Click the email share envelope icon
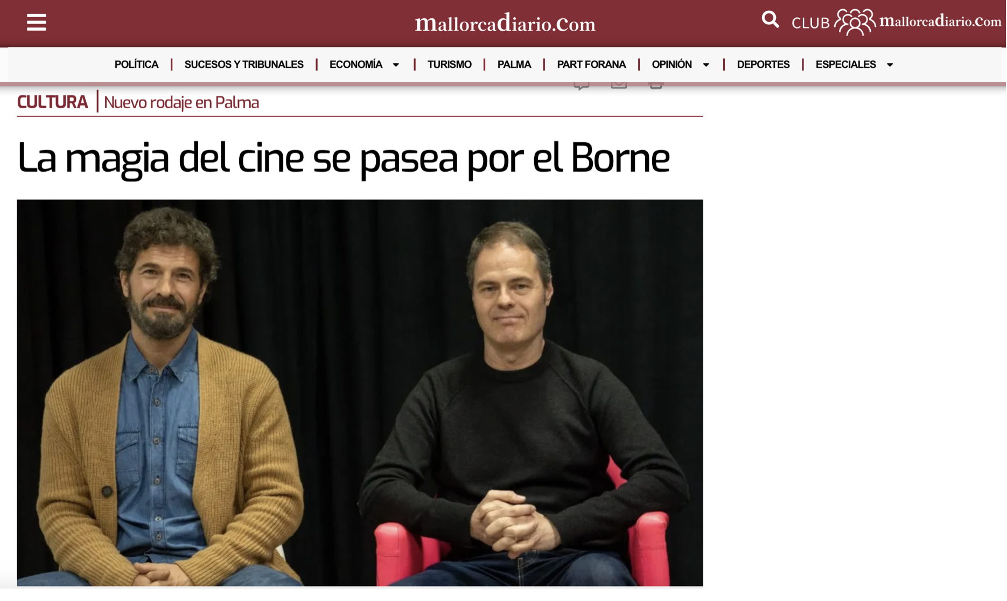Viewport: 1007px width, 601px height. pyautogui.click(x=619, y=85)
